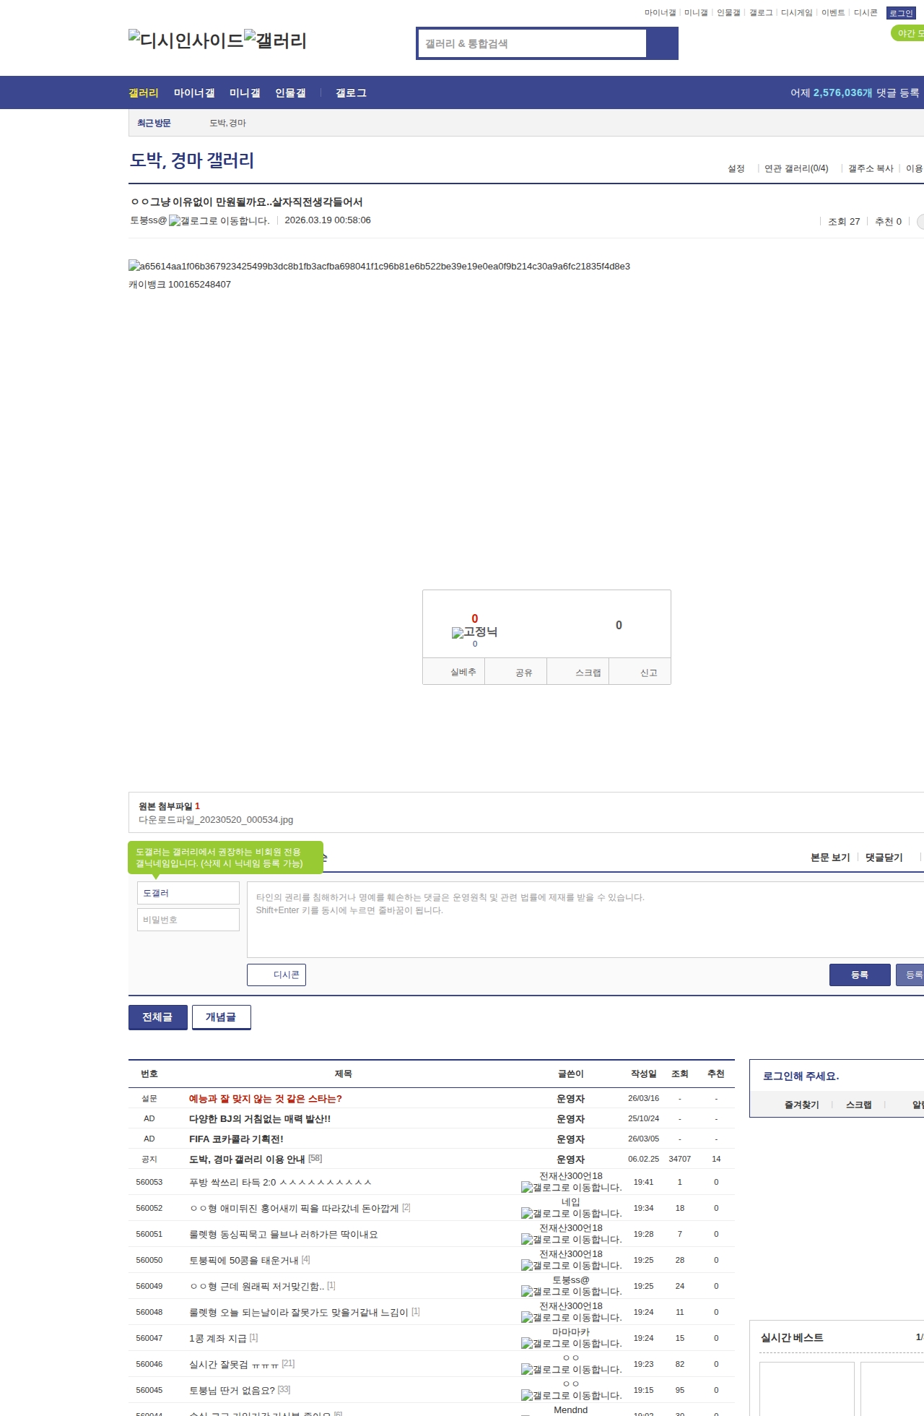
Task: Focus the 비밀번호 field
Action: 188,920
